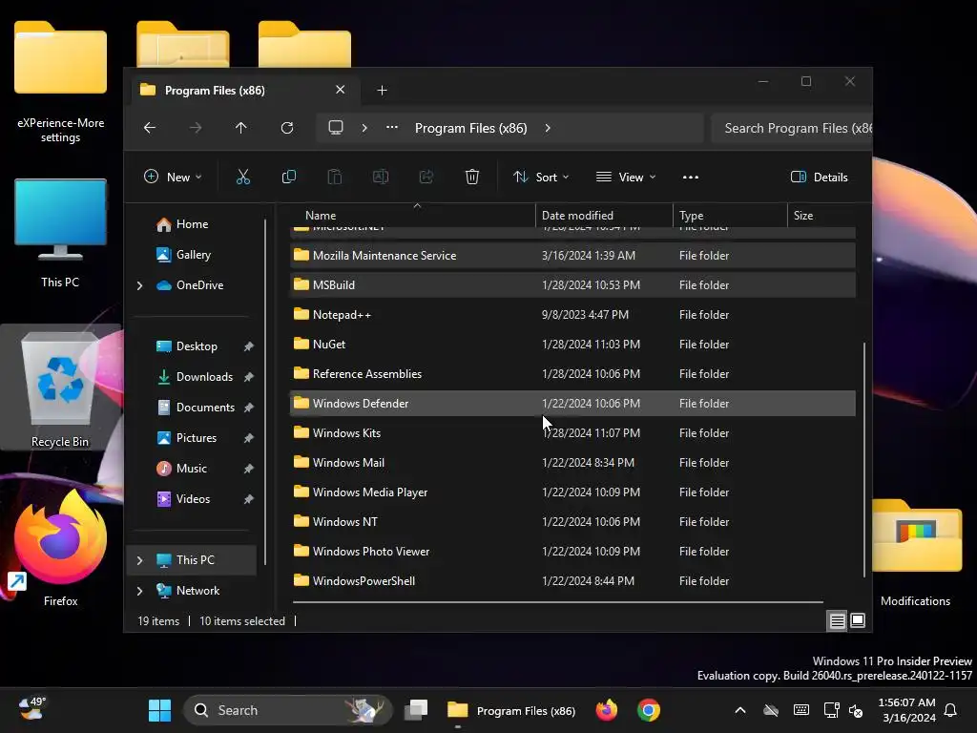Select the Modifications desktop folder
This screenshot has width=977, height=733.
click(915, 553)
